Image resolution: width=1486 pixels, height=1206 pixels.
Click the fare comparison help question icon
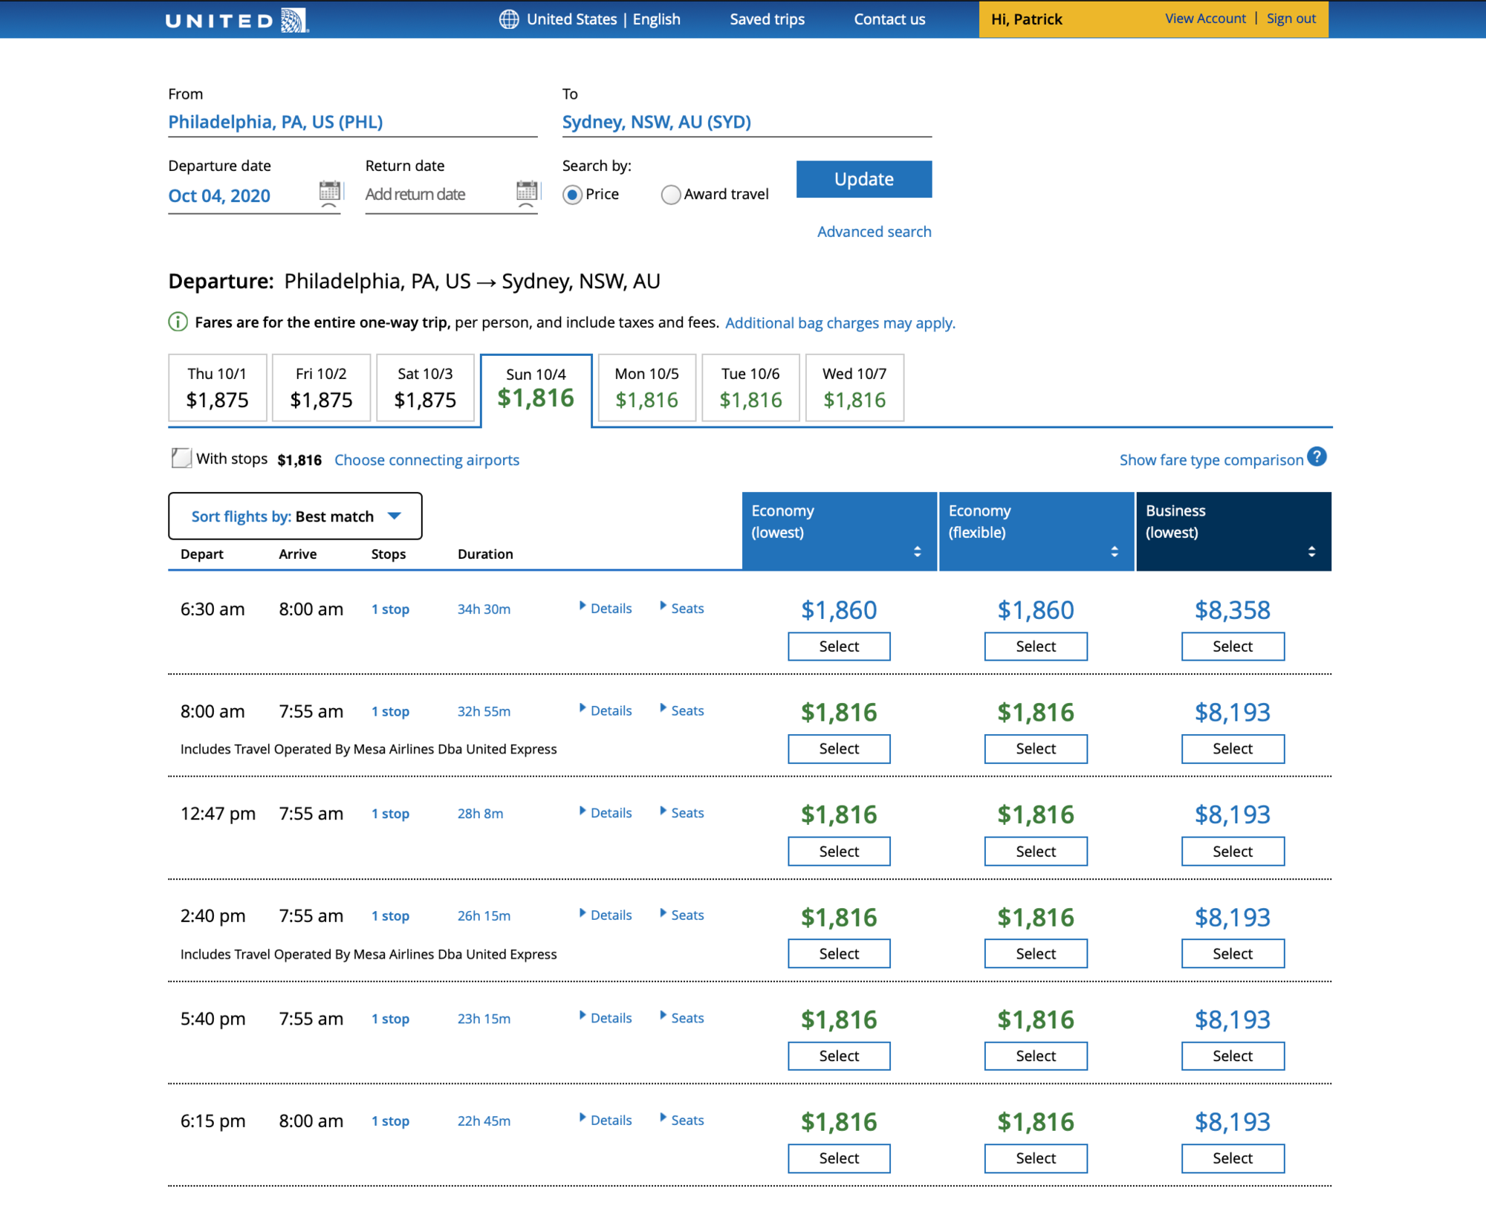(1317, 457)
